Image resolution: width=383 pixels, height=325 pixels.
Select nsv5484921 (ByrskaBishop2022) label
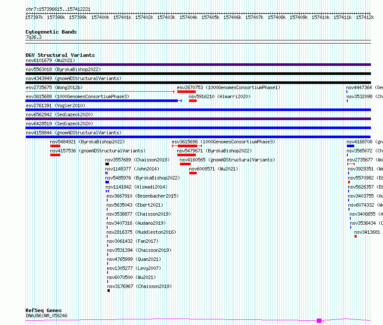point(87,142)
